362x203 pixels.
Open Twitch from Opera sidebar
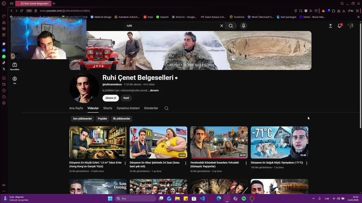[4, 44]
